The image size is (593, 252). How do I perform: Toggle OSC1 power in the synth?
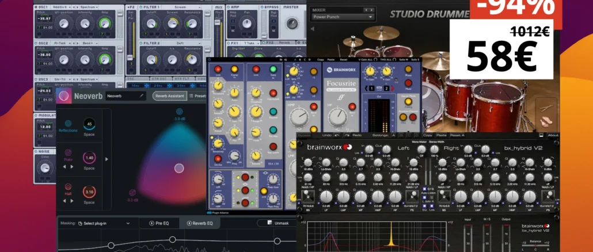37,7
